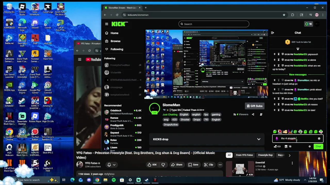
Task: Open Kick Browse page
Action: coord(113,41)
